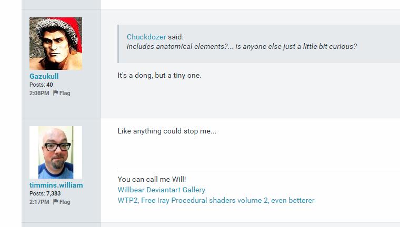Click the 2:08PM post timestamp
This screenshot has height=227, width=400.
coord(39,94)
